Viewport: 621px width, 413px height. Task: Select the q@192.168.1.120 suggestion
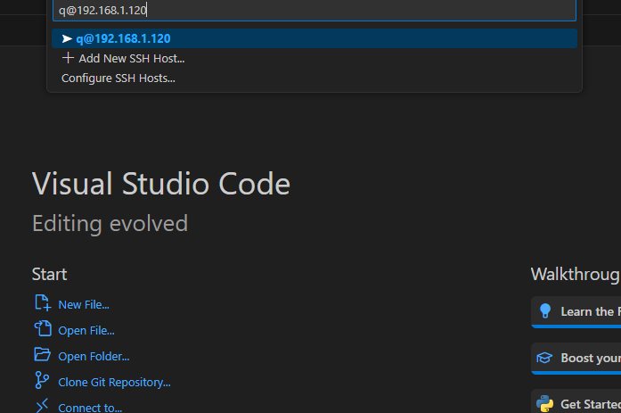pos(315,38)
